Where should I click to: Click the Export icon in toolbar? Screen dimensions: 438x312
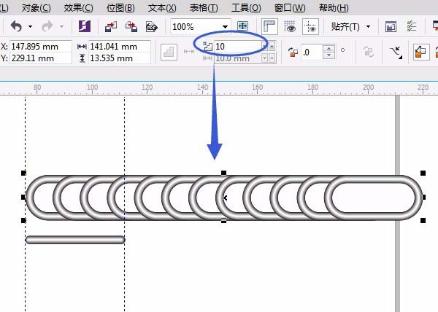pos(131,27)
